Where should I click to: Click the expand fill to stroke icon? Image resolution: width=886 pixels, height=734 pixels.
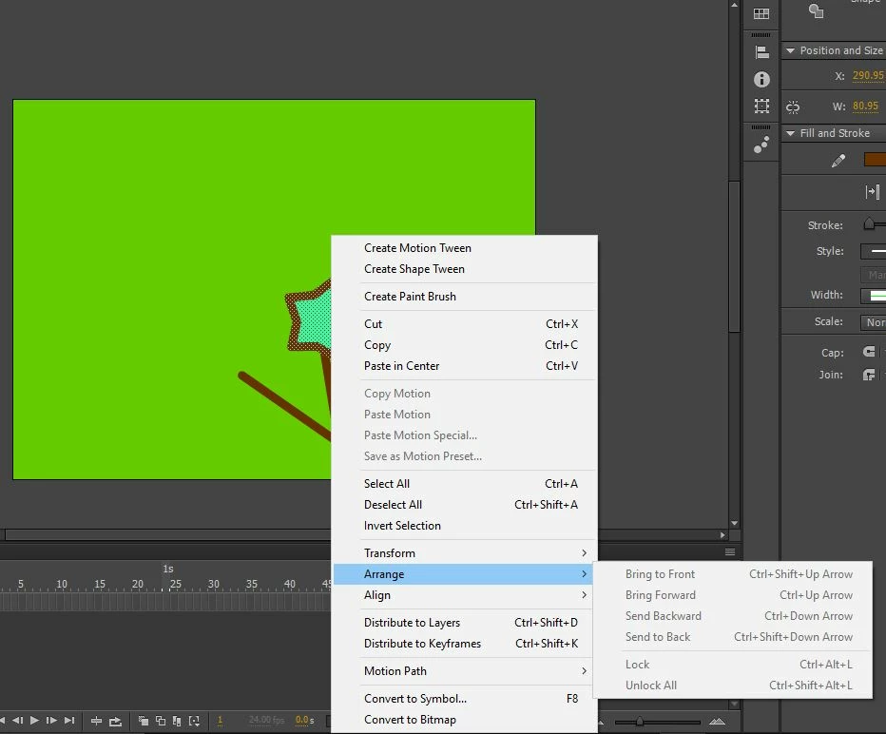click(872, 192)
